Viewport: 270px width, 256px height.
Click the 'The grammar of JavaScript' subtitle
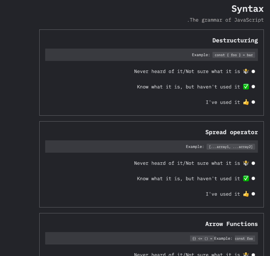click(x=225, y=20)
